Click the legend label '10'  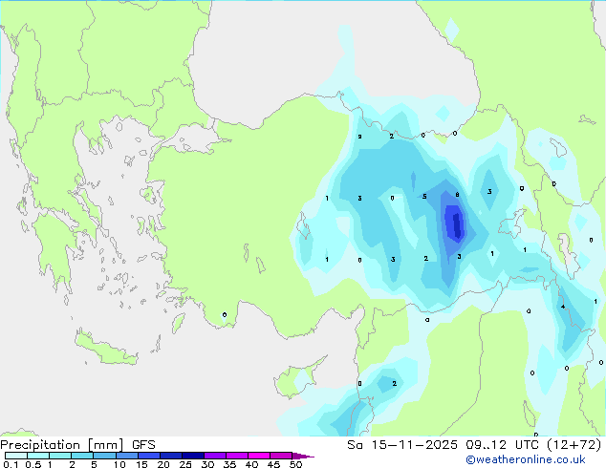119,464
